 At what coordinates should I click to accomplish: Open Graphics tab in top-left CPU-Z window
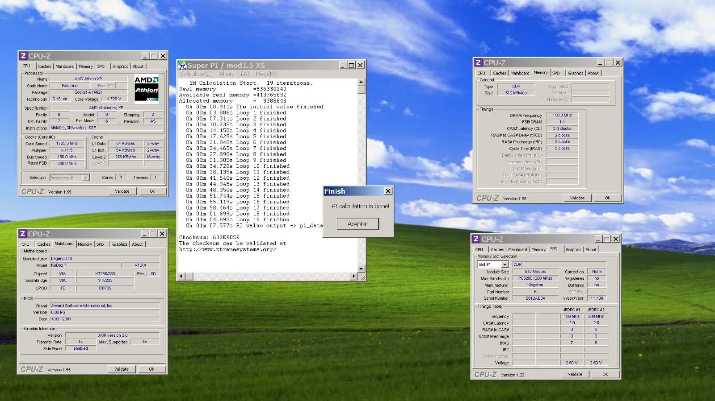coord(120,66)
